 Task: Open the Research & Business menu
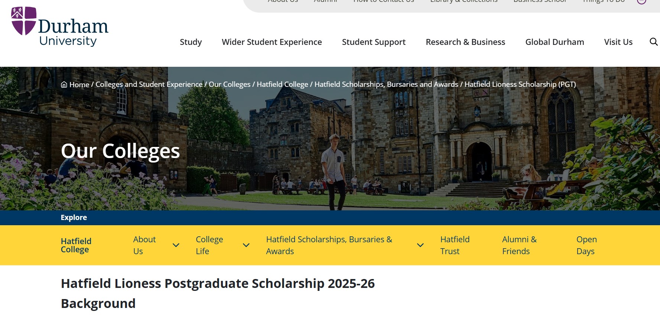click(465, 42)
